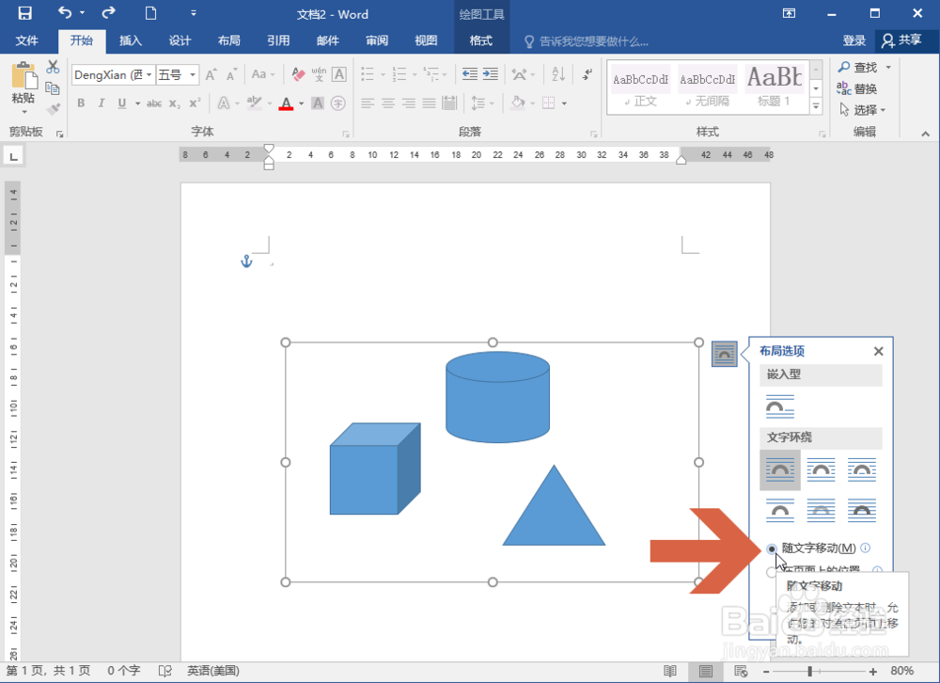The height and width of the screenshot is (683, 940).
Task: Click the 登录 (Sign in) link
Action: 854,40
